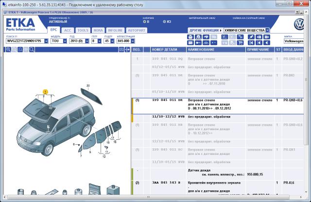Screen dimensions: 311x202
Task: Click the large shopping cart icon in the bottom row
Action: 240,43
